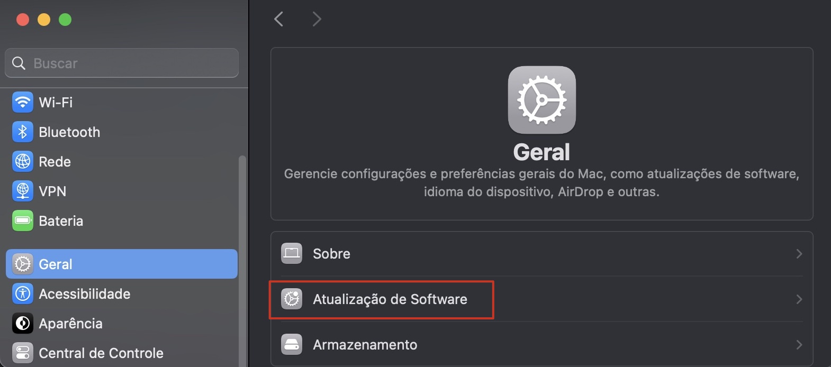Expand the Armazenamento row chevron
Screen dimensions: 831x367
tap(799, 344)
